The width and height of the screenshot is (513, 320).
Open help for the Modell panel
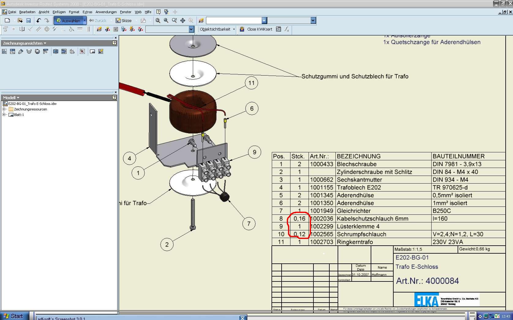114,97
